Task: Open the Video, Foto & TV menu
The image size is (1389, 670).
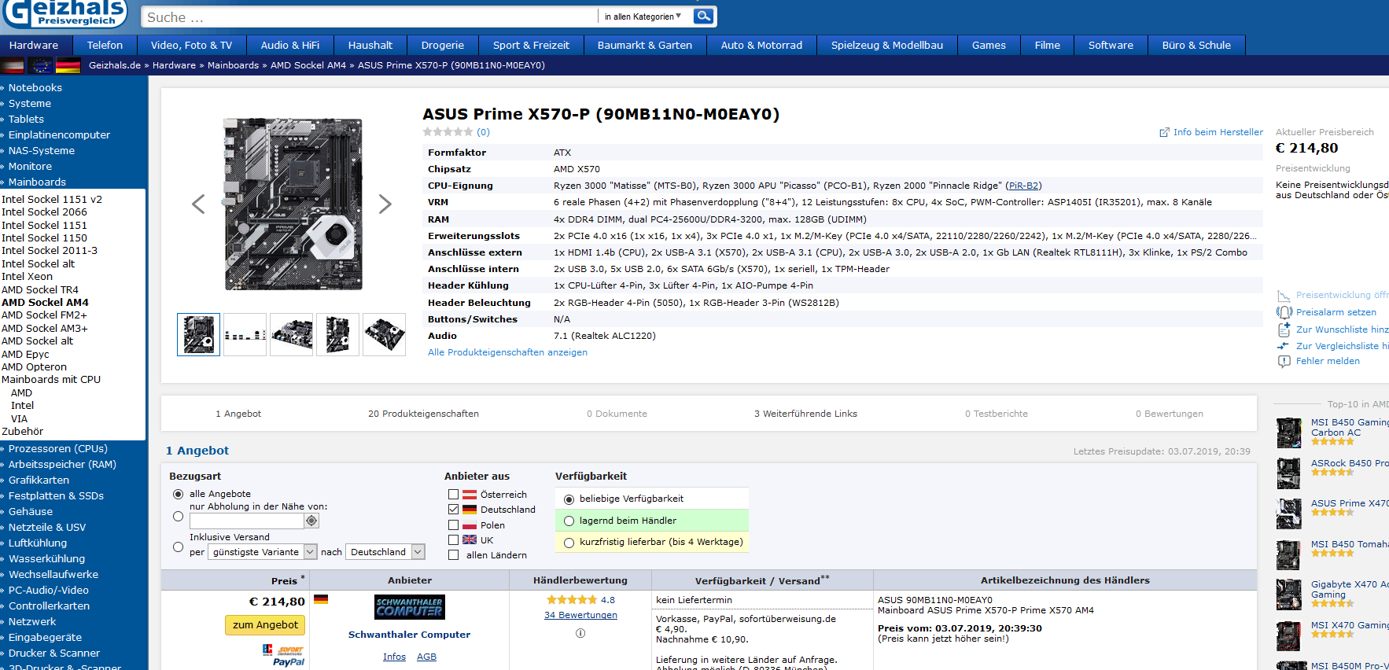Action: (191, 45)
